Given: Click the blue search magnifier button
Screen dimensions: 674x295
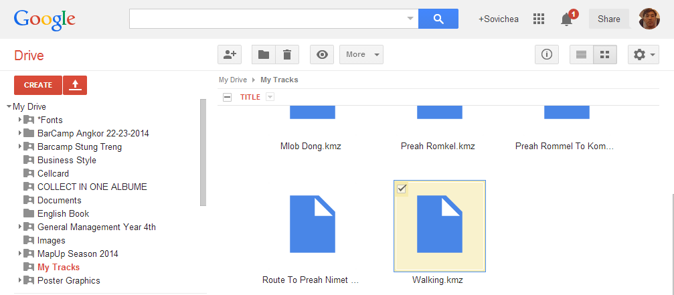Looking at the screenshot, I should click(438, 19).
